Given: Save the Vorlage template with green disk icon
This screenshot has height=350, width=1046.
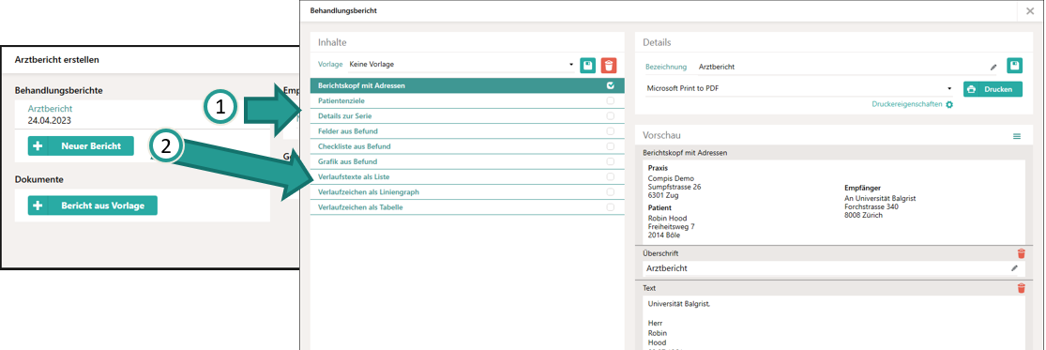Looking at the screenshot, I should pyautogui.click(x=587, y=65).
